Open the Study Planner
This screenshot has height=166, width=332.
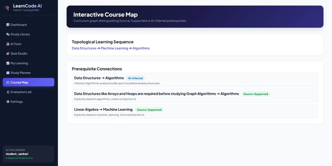(28, 73)
